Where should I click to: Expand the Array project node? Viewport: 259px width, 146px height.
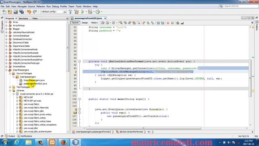[x=6, y=22]
